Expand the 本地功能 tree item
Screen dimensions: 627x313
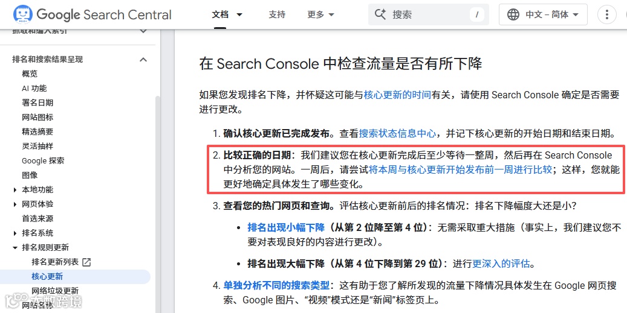pos(15,190)
